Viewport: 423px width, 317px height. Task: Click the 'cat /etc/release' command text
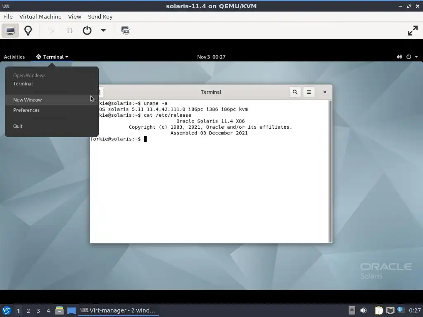coord(167,116)
